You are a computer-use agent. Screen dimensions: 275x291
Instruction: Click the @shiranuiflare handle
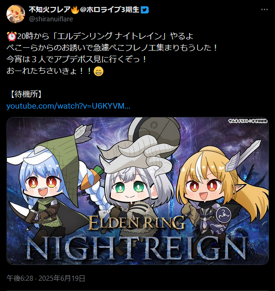pos(51,19)
